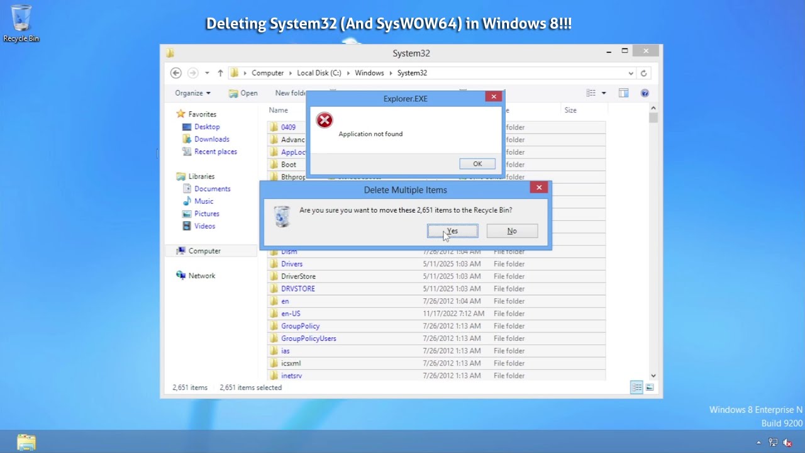
Task: Click the network tray icon
Action: (773, 442)
